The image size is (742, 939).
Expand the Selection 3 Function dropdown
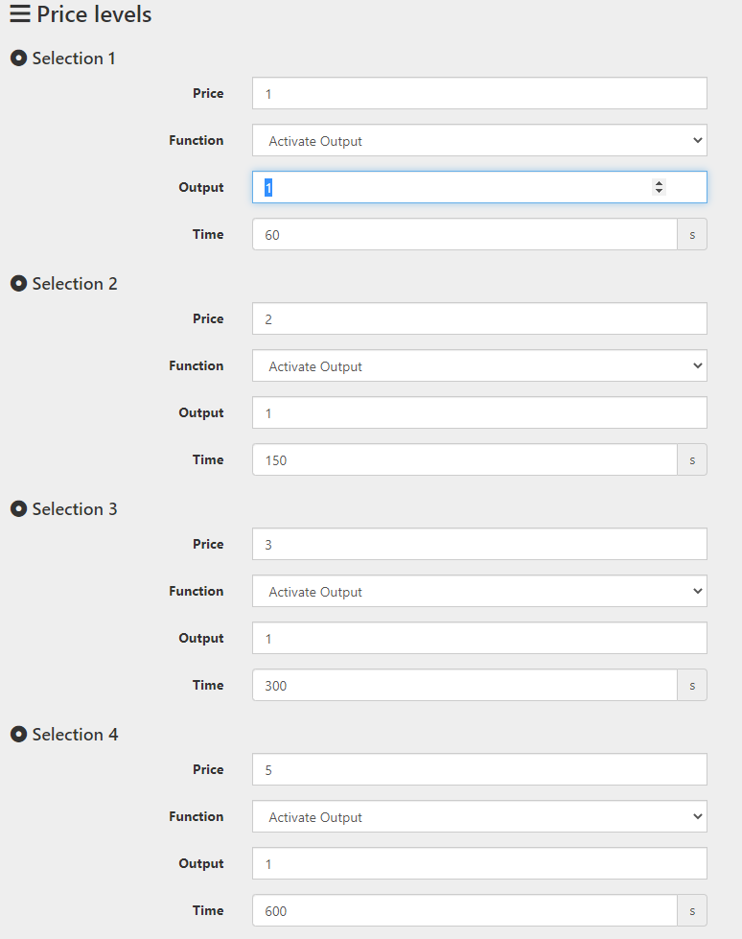click(479, 591)
